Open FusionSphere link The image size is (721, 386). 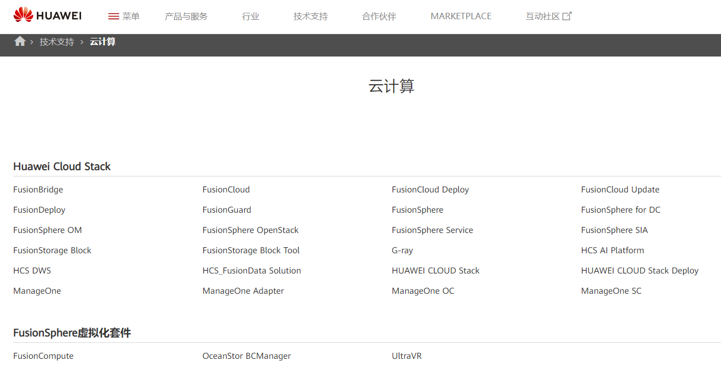[x=418, y=210]
